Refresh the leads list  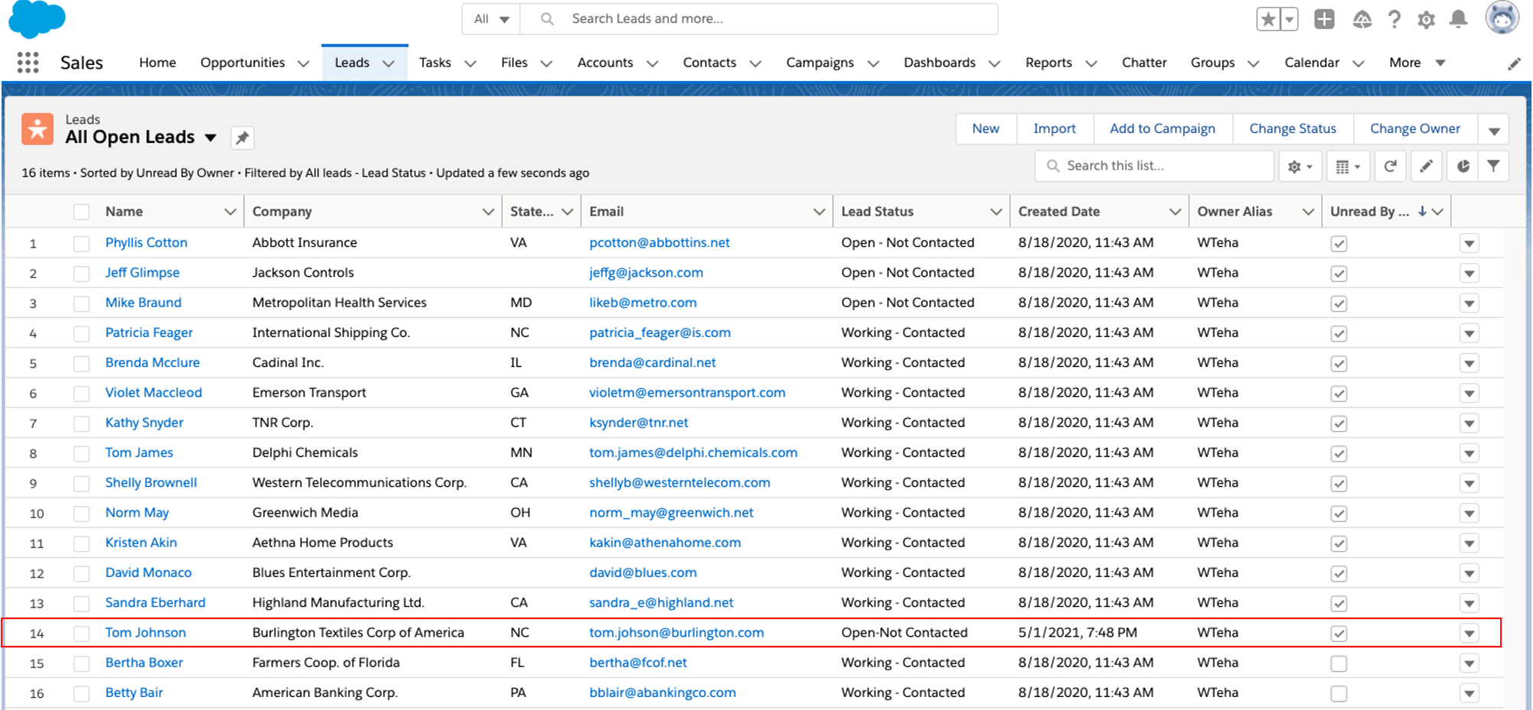pyautogui.click(x=1391, y=167)
